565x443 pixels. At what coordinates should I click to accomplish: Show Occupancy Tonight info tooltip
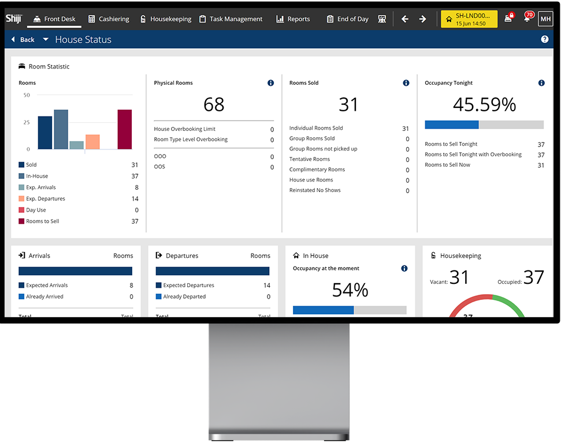541,82
